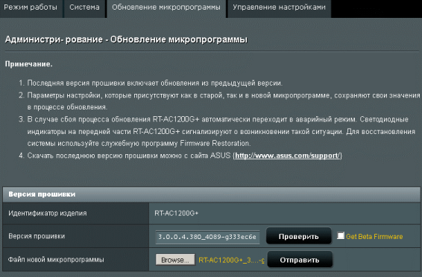Click the Проверить button
This screenshot has width=422, height=277.
tap(299, 236)
